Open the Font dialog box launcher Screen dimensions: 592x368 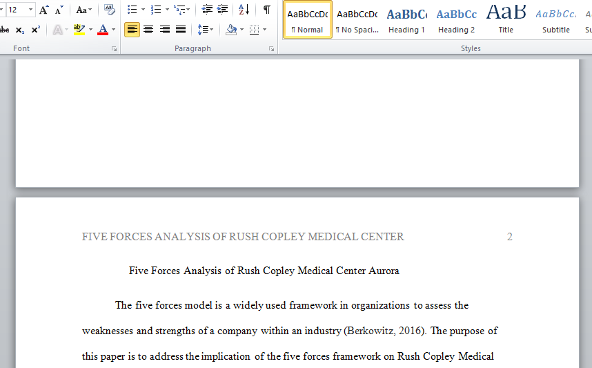(114, 49)
